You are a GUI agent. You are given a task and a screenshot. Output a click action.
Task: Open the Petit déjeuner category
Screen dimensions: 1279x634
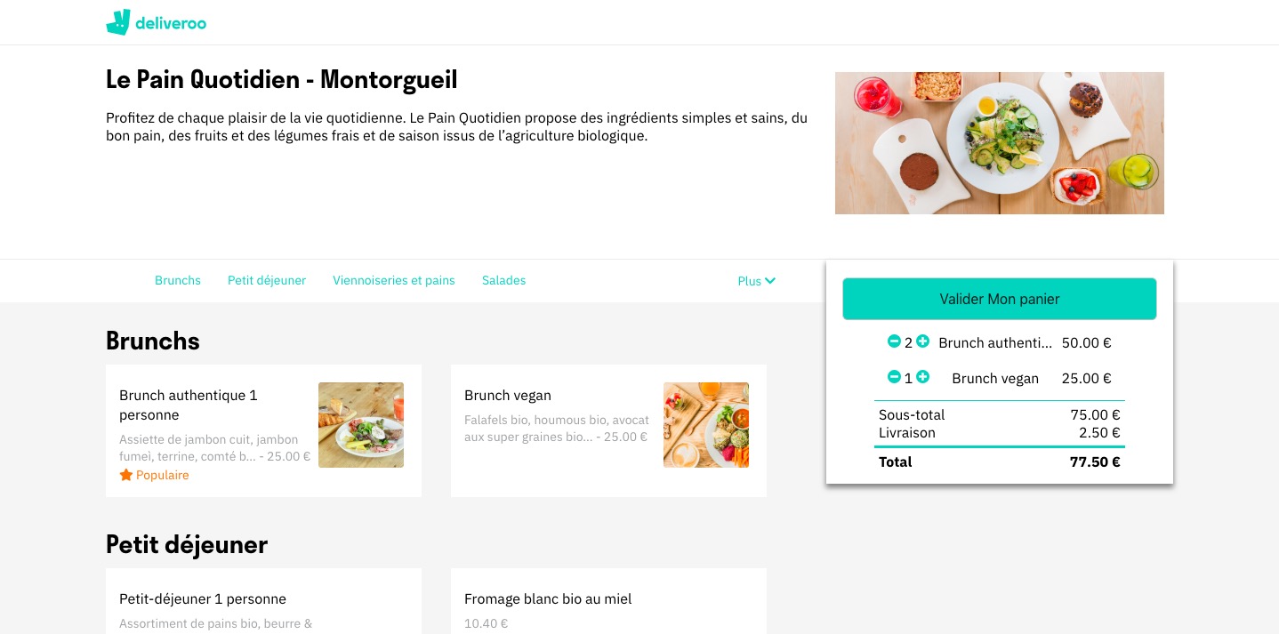[x=267, y=280]
